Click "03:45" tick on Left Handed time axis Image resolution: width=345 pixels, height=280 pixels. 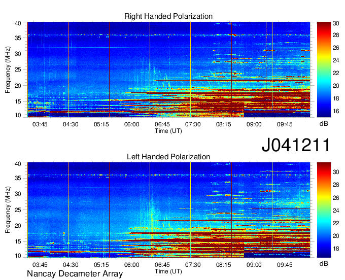tap(40, 265)
